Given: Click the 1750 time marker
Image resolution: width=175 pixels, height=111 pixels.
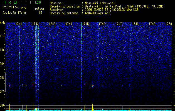Looking at the screenshot, I should tap(169, 24).
